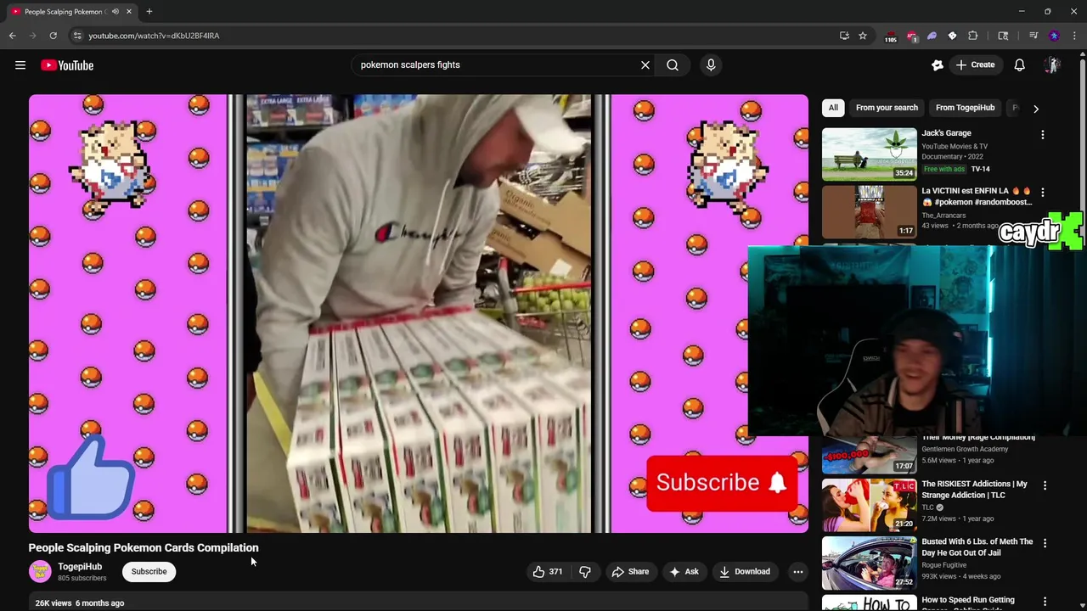The height and width of the screenshot is (611, 1087).
Task: Open the media controls music icon
Action: click(x=1033, y=36)
